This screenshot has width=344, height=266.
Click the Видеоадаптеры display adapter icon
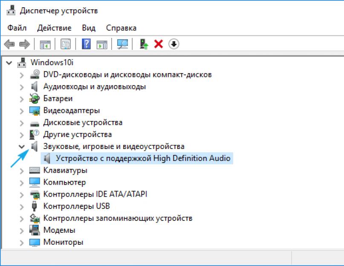[x=35, y=111]
